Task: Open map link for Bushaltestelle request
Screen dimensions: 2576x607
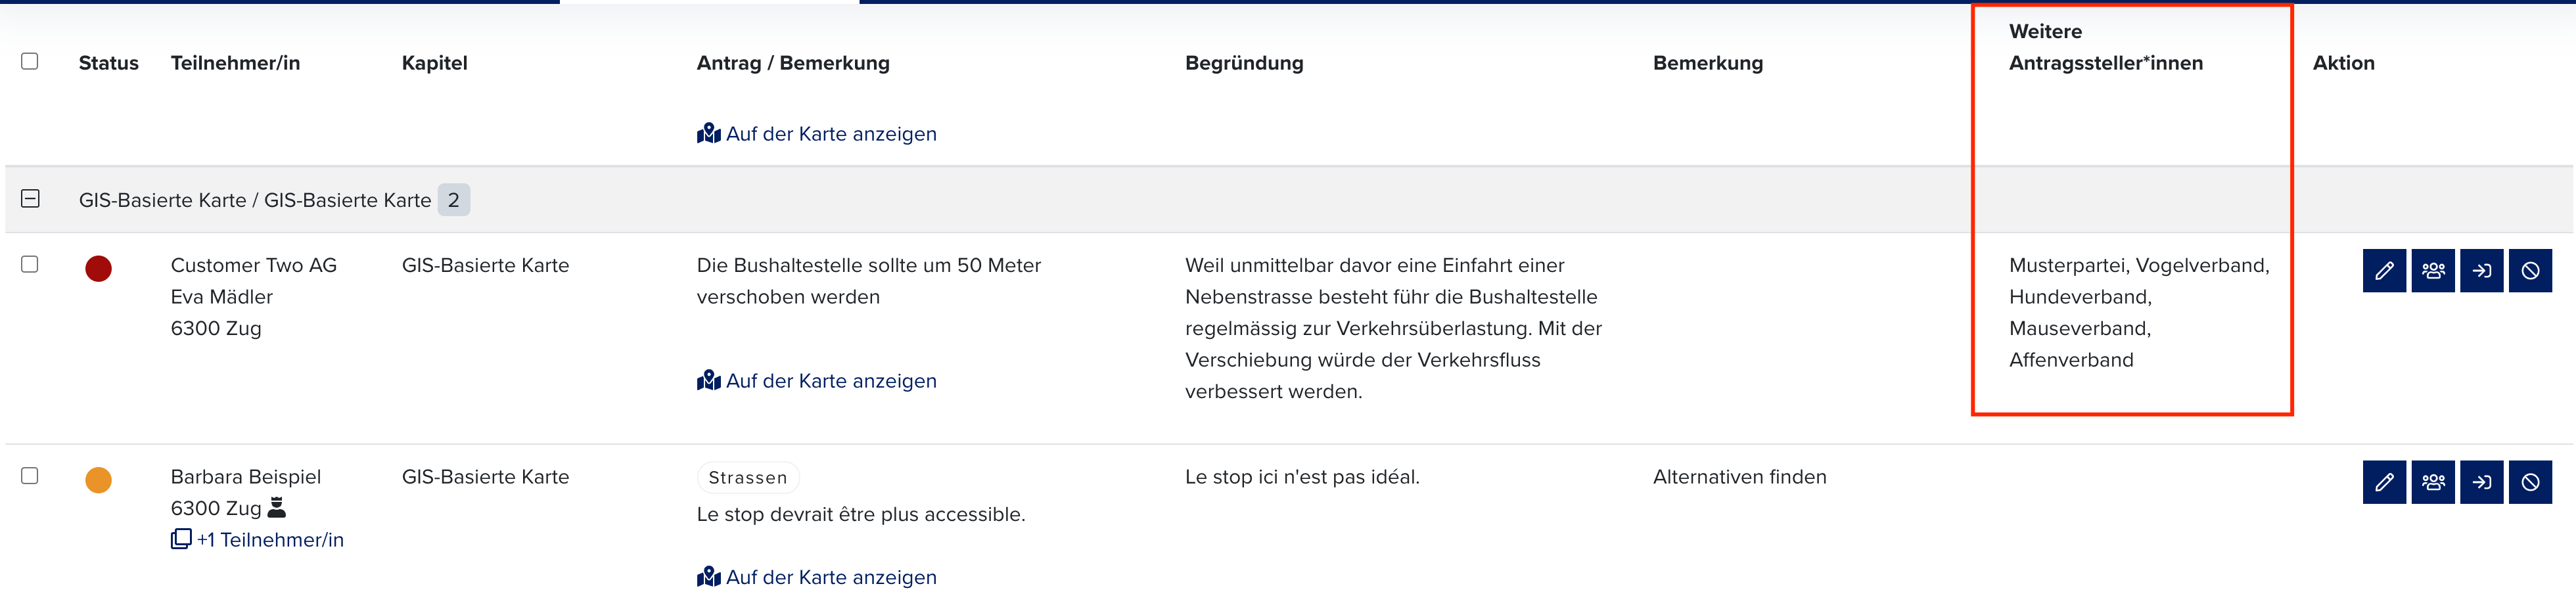Action: pos(817,381)
